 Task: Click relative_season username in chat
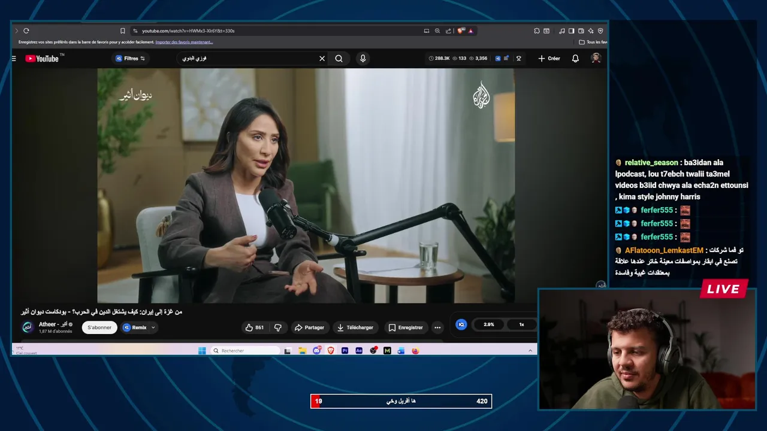(x=651, y=163)
